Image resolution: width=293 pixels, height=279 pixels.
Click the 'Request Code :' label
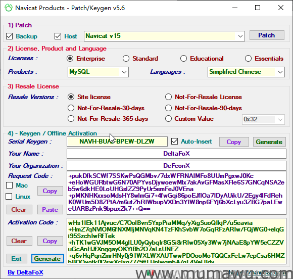tap(30, 176)
